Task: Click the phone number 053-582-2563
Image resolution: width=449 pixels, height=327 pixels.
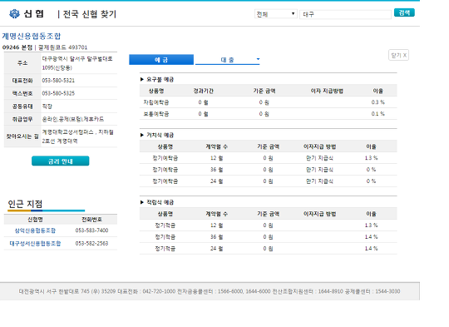Action: pyautogui.click(x=91, y=243)
